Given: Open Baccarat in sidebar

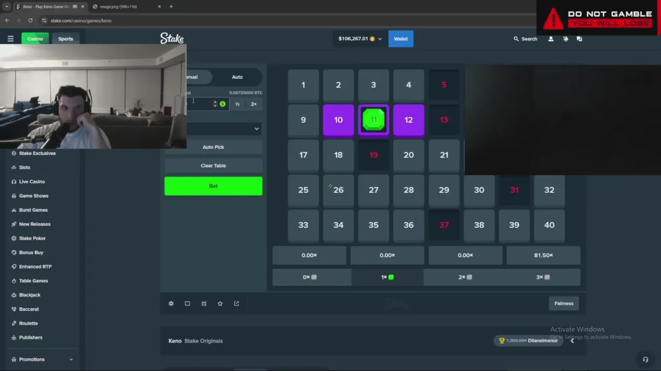Looking at the screenshot, I should pos(29,309).
